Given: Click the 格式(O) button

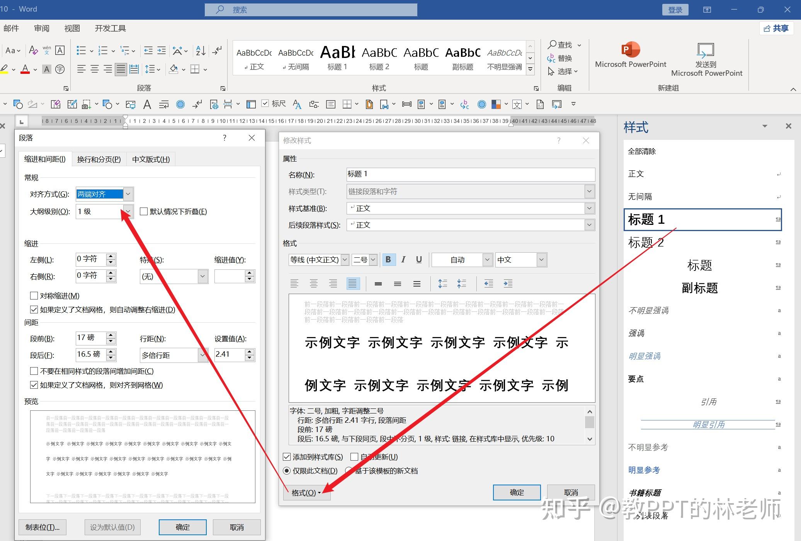Looking at the screenshot, I should point(306,493).
